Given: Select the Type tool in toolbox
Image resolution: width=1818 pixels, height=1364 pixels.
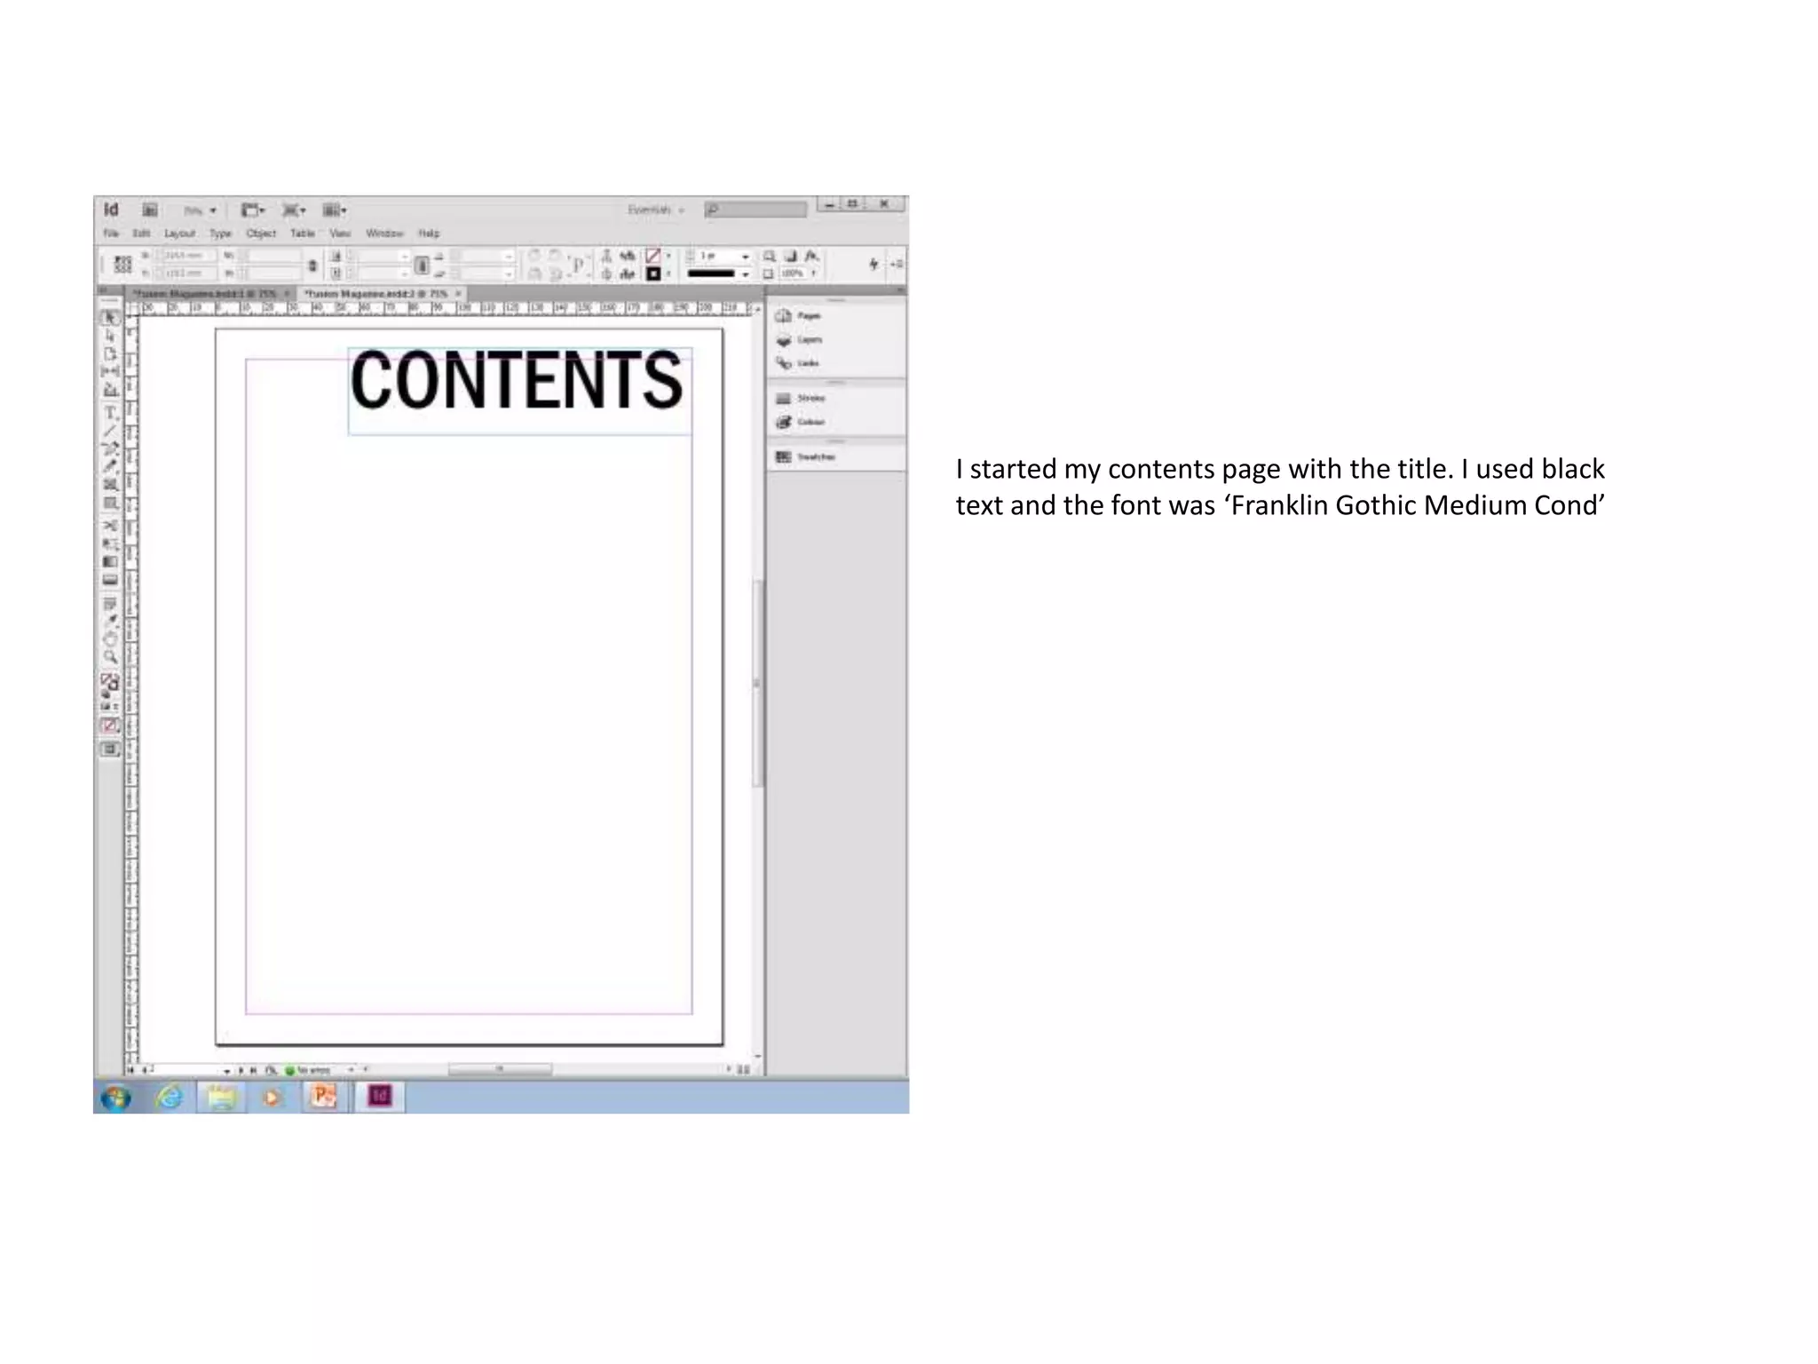Looking at the screenshot, I should click(111, 413).
